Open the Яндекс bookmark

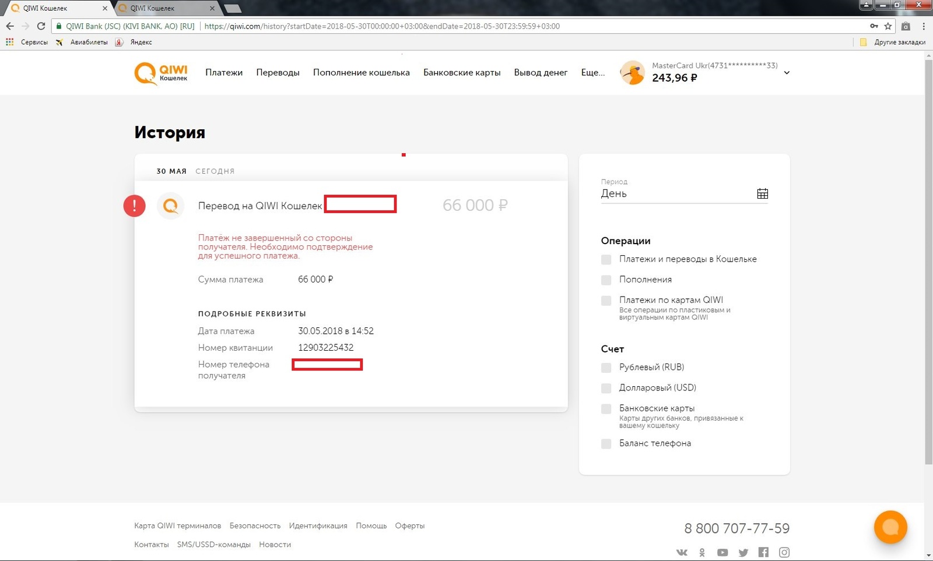(134, 42)
